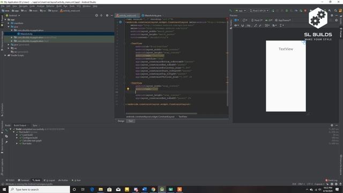Click the default margins 8dp button
This screenshot has height=193, width=343.
[249, 25]
